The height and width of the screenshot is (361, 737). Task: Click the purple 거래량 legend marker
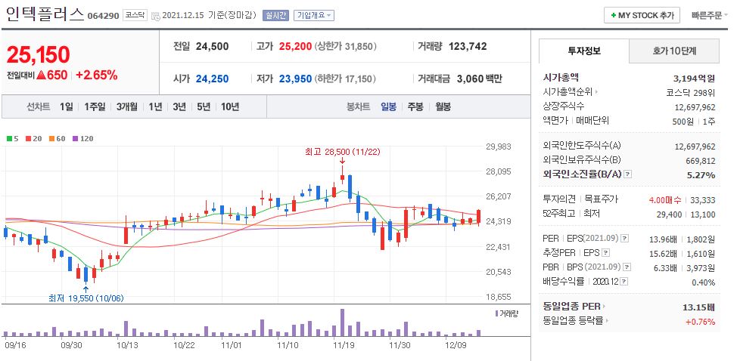coord(497,313)
